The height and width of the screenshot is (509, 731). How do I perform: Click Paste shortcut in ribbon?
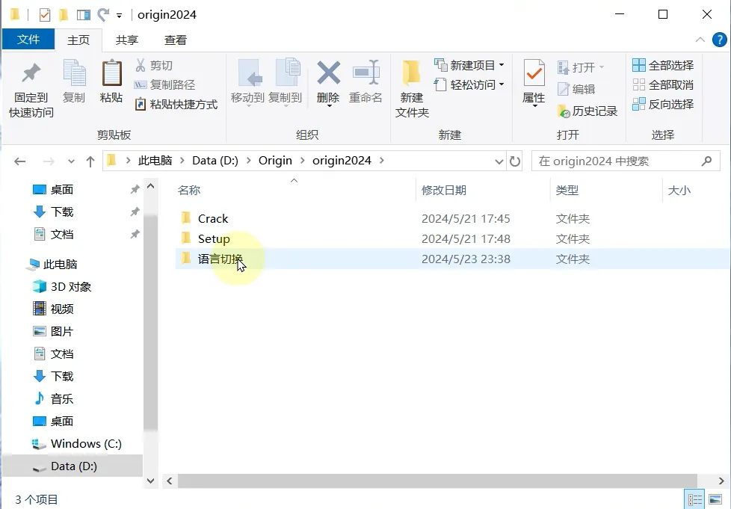176,105
